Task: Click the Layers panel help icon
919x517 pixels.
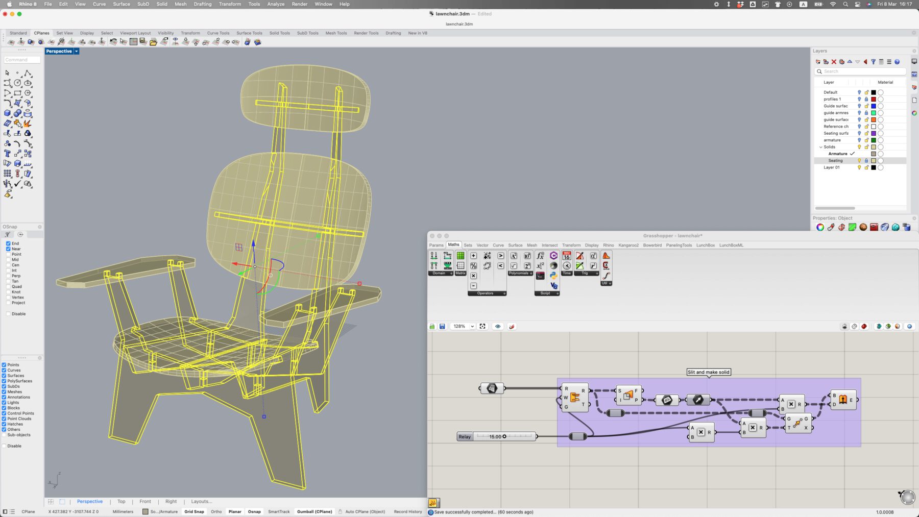Action: [x=897, y=62]
